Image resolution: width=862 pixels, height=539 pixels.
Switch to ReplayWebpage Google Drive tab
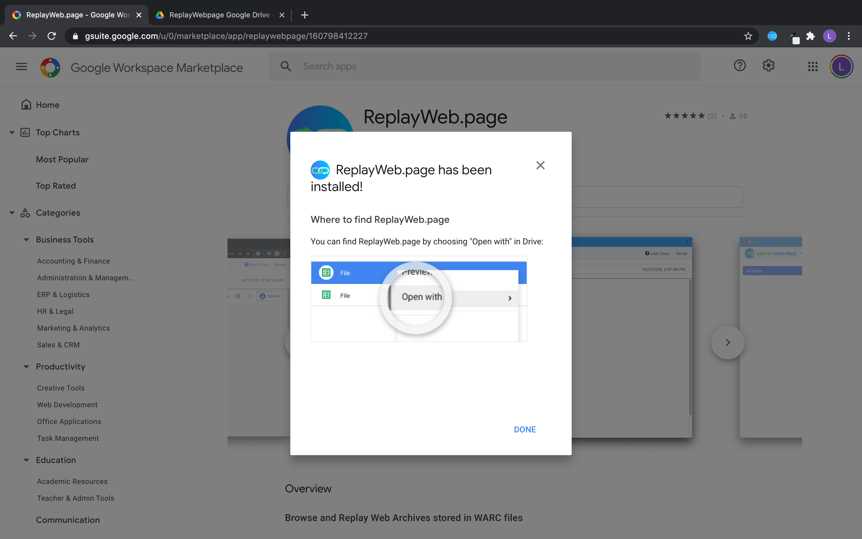pos(219,15)
